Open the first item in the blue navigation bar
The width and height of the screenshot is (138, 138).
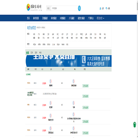pos(28,18)
